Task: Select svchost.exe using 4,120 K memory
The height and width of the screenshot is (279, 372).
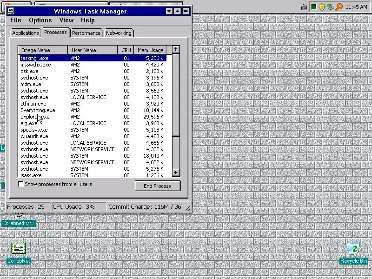Action: click(93, 97)
